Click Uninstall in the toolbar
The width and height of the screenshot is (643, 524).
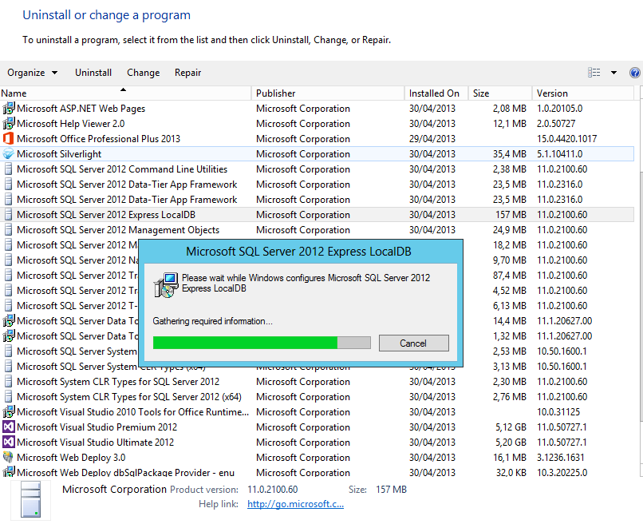[93, 73]
